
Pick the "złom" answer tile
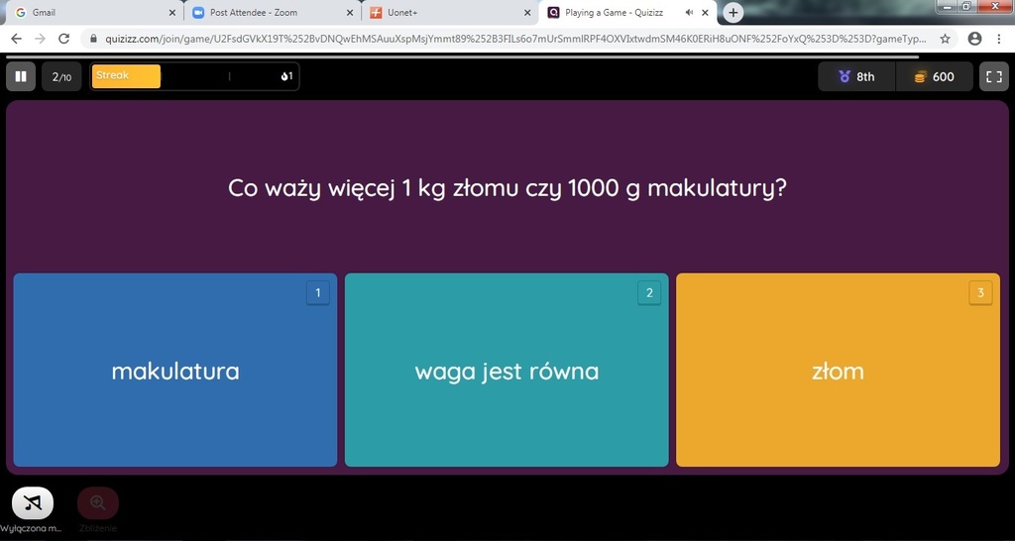[x=838, y=371]
